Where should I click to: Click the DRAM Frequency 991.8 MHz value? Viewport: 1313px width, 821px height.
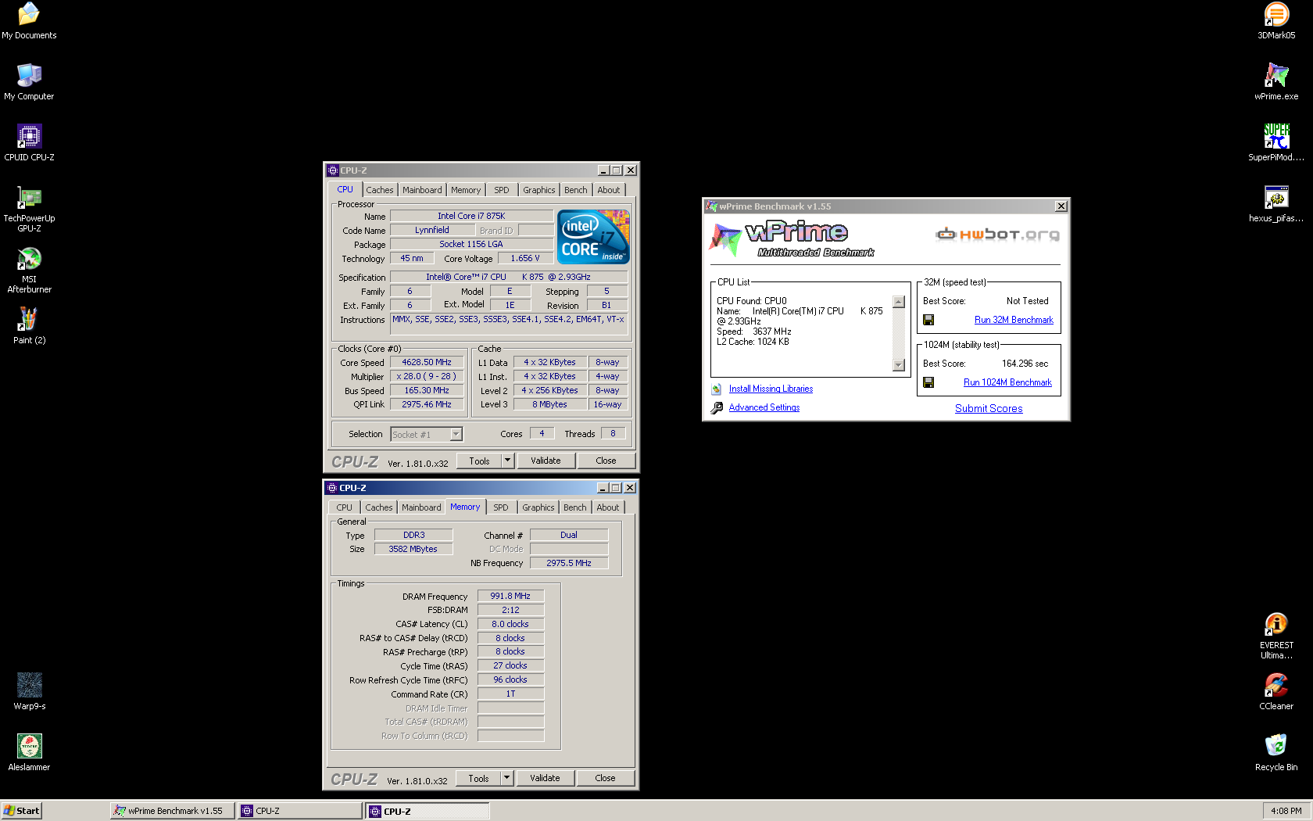click(x=510, y=596)
